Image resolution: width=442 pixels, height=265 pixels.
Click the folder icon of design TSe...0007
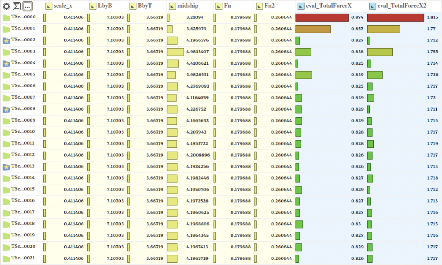point(6,99)
